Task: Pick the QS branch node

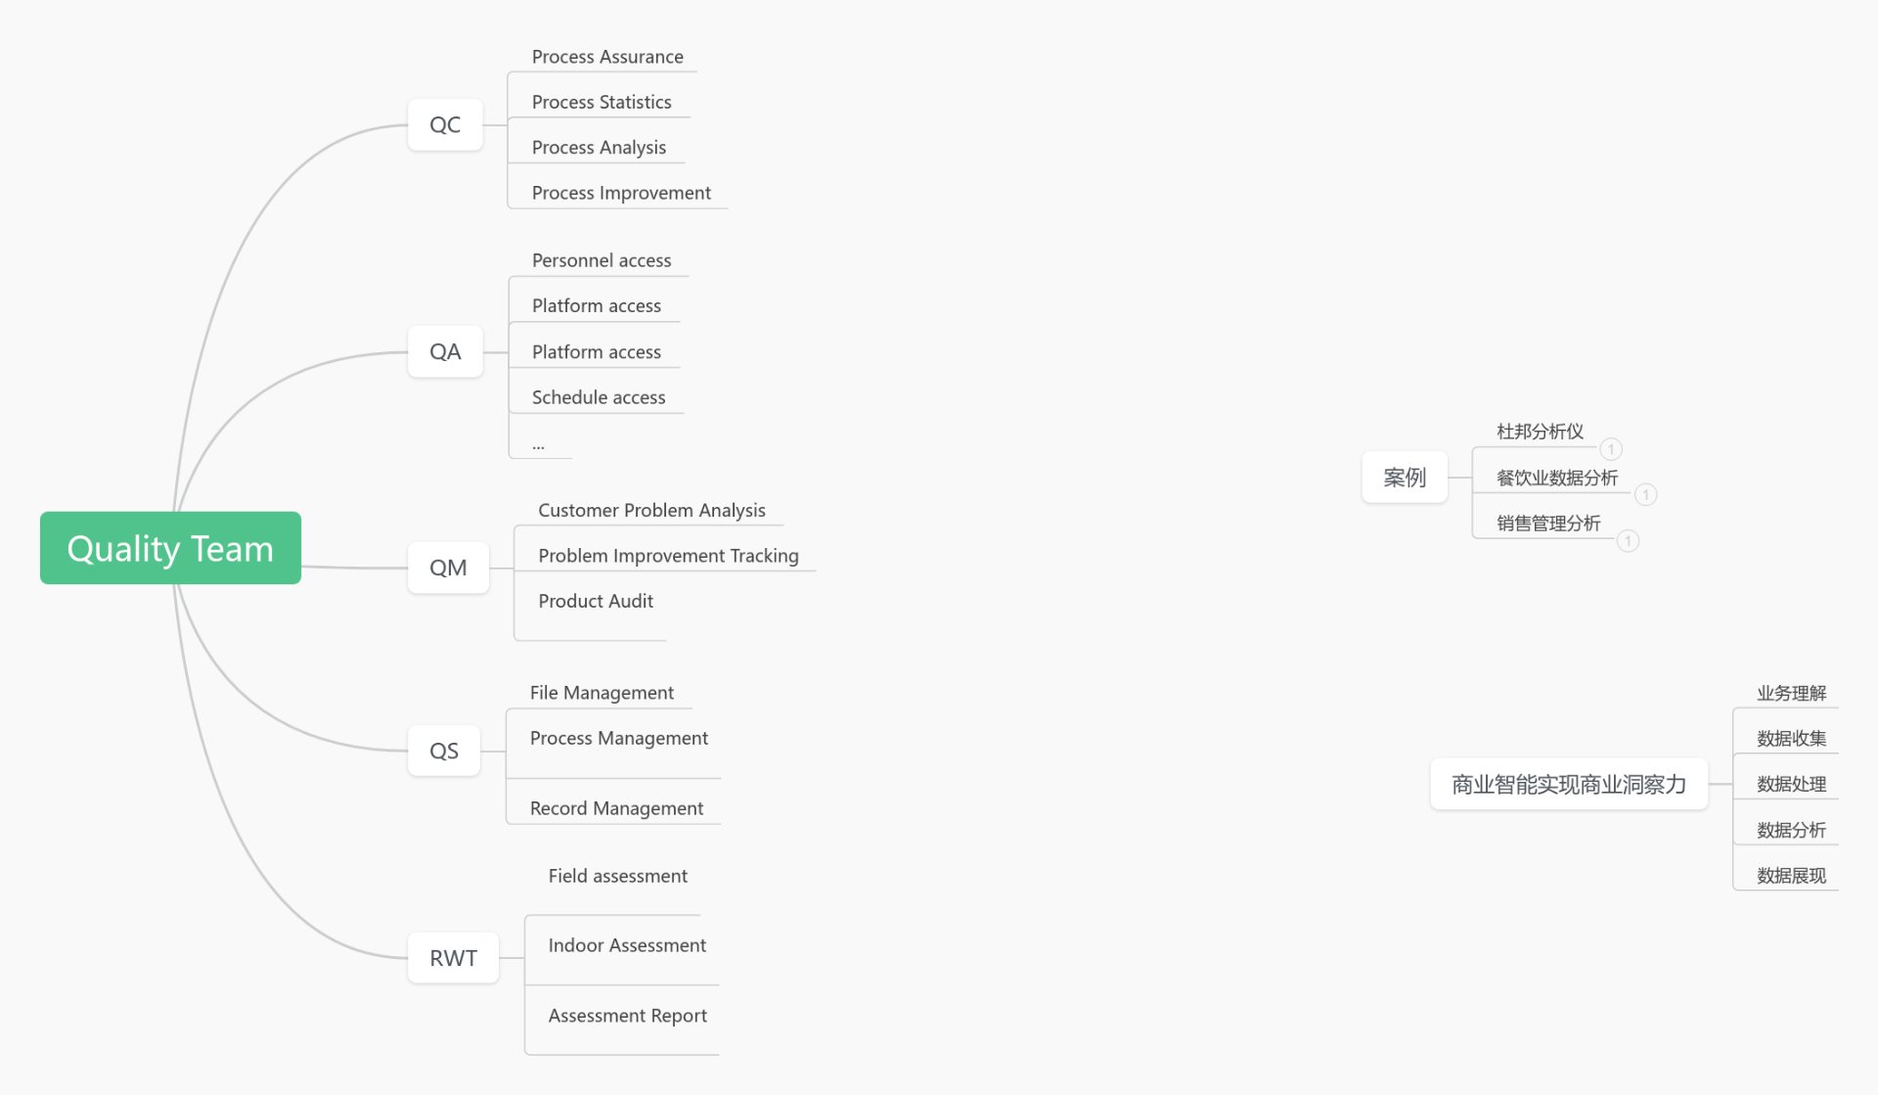Action: click(444, 751)
